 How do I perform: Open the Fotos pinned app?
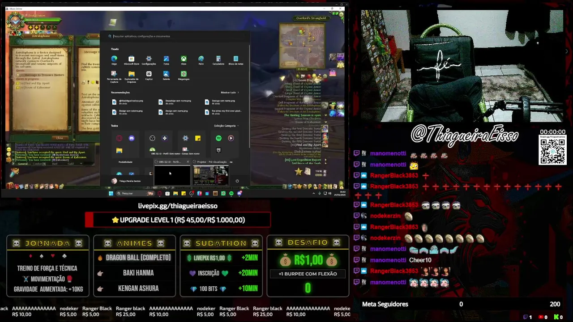166,60
